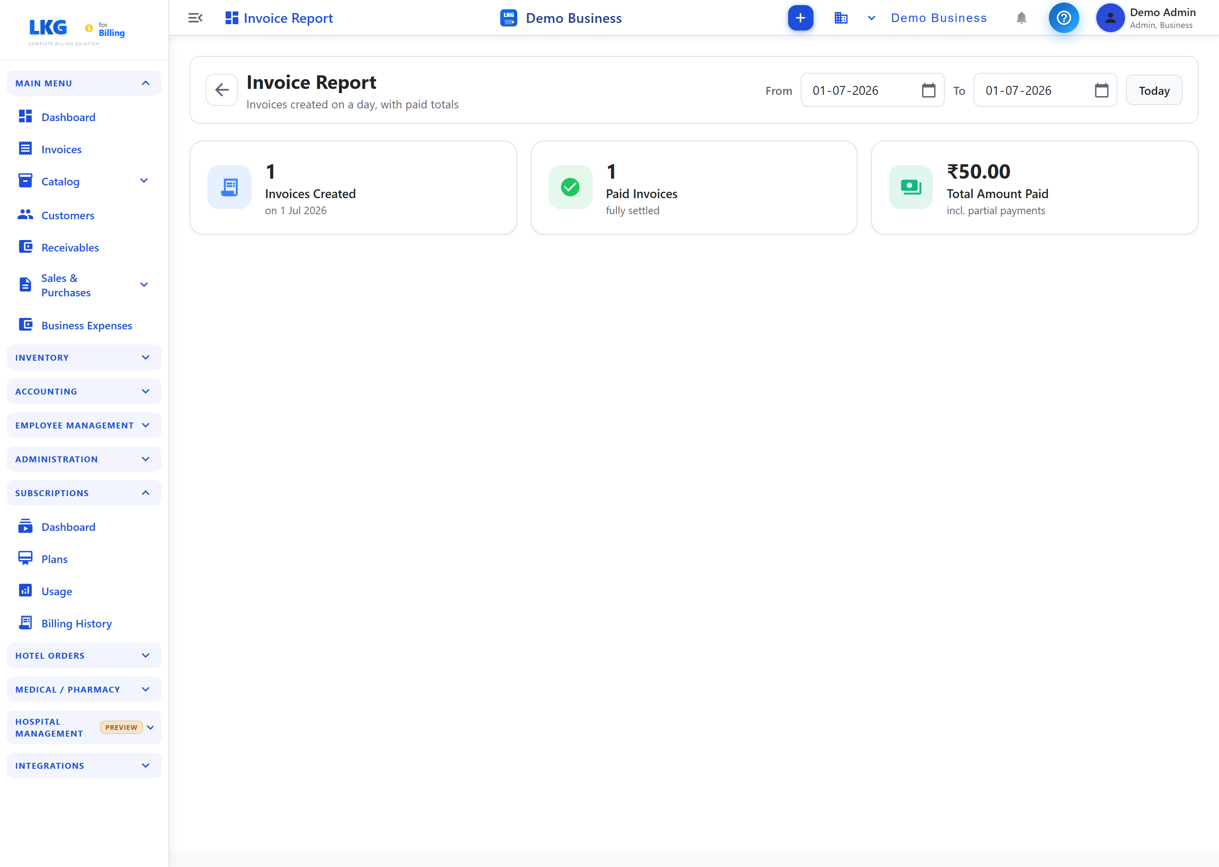1219x867 pixels.
Task: Expand the Accounting section
Action: pyautogui.click(x=84, y=391)
